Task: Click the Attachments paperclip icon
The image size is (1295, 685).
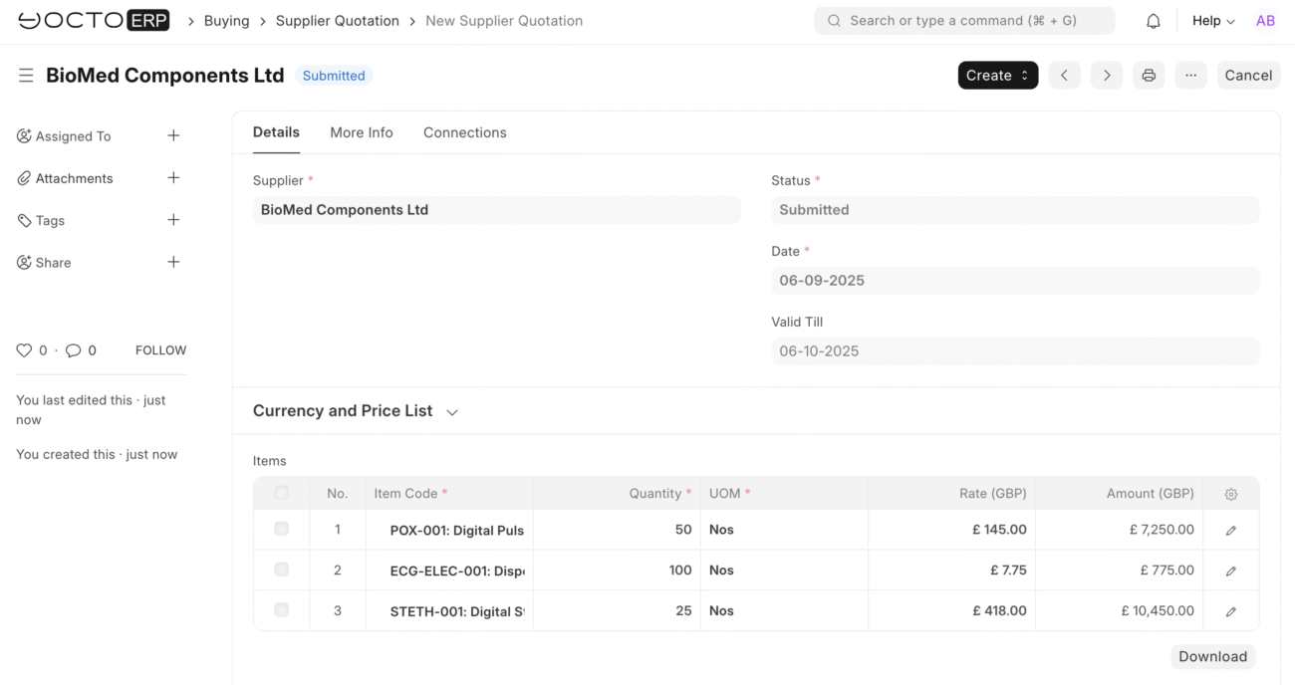Action: tap(24, 178)
